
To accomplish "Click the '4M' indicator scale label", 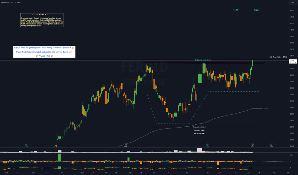I will [x=291, y=155].
